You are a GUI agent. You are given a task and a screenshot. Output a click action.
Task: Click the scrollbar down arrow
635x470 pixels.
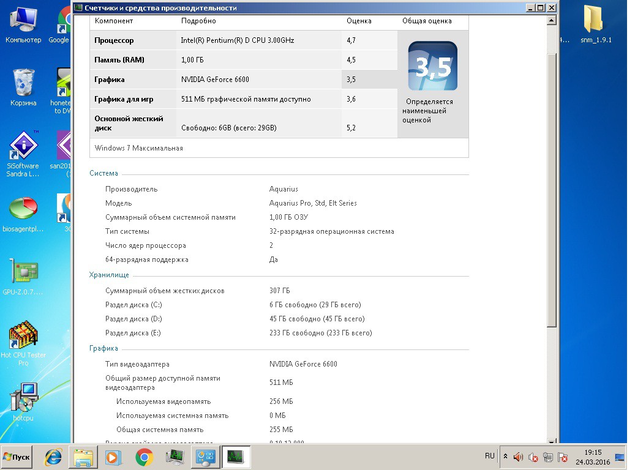551,441
